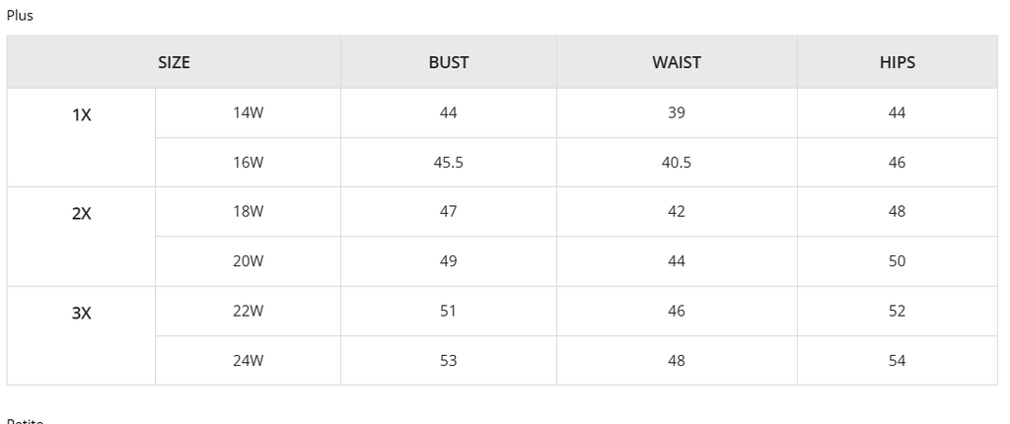Click the Plus heading above the table
The width and height of the screenshot is (1010, 424).
(20, 15)
